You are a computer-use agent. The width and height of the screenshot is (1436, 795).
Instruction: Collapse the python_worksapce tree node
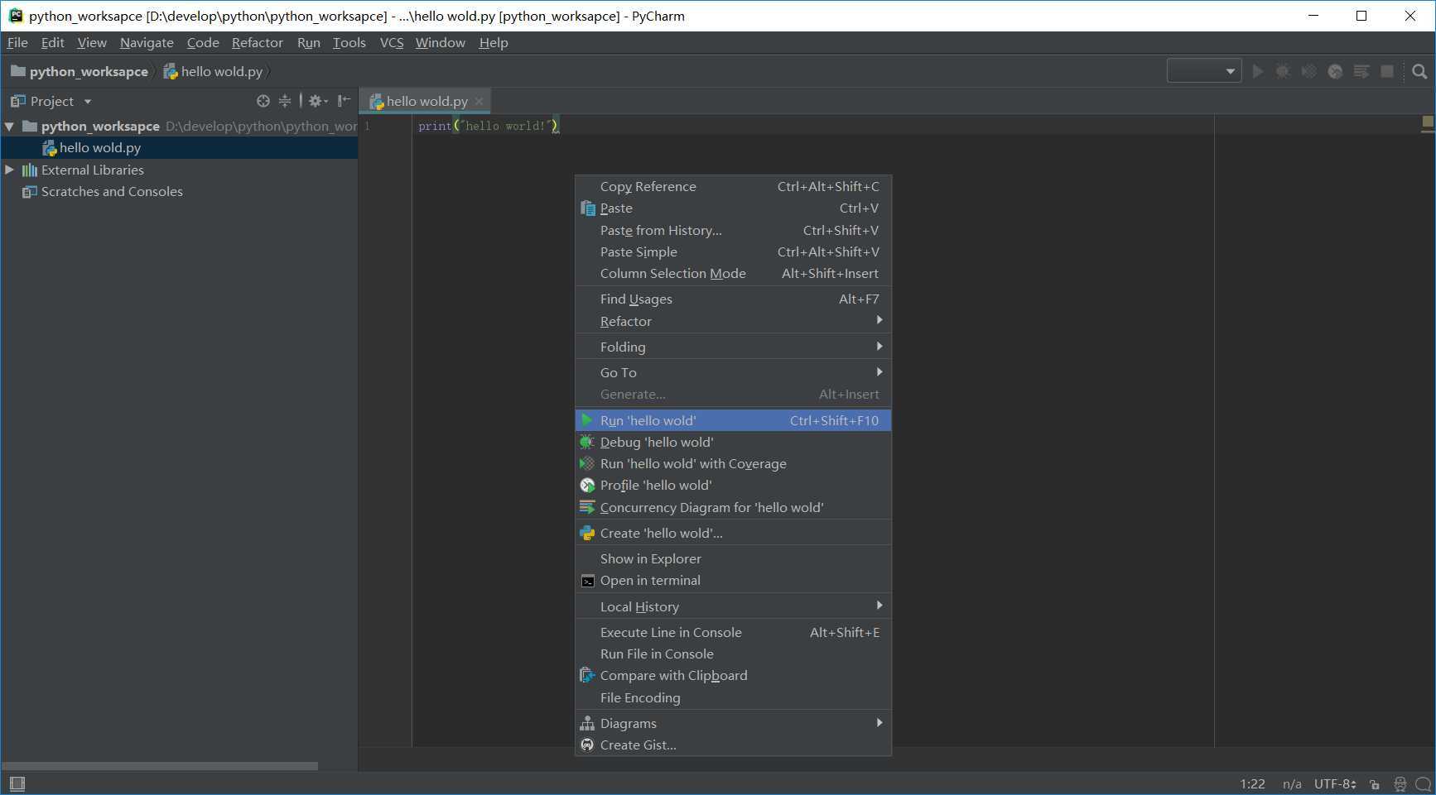[9, 127]
